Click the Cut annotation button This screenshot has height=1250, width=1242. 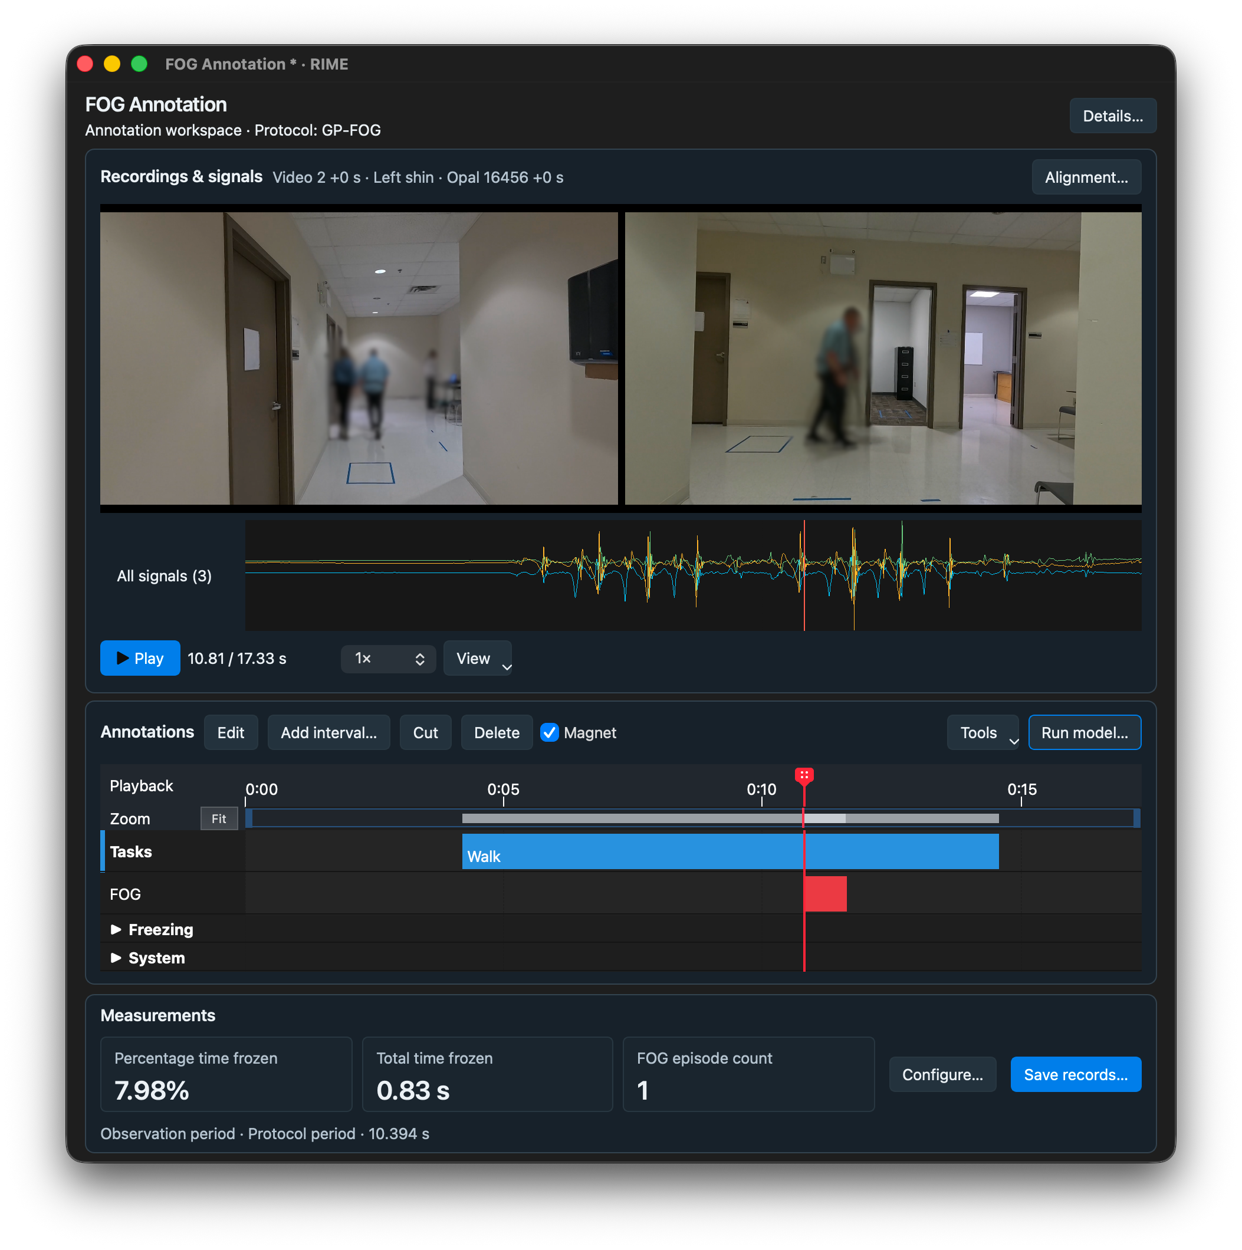click(425, 732)
